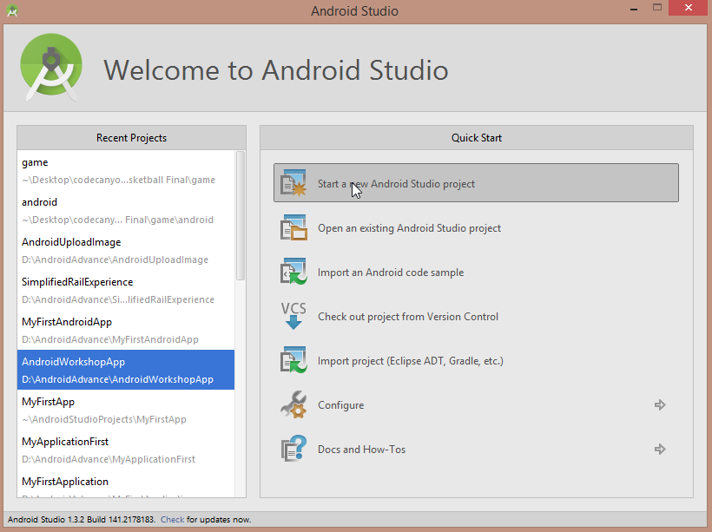Screen dimensions: 712x532
Task: Start a new Android Studio project
Action: [x=476, y=183]
